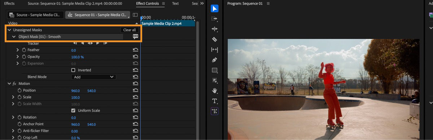The height and width of the screenshot is (140, 433).
Task: Toggle the Opacity animation stopwatch
Action: click(24, 57)
